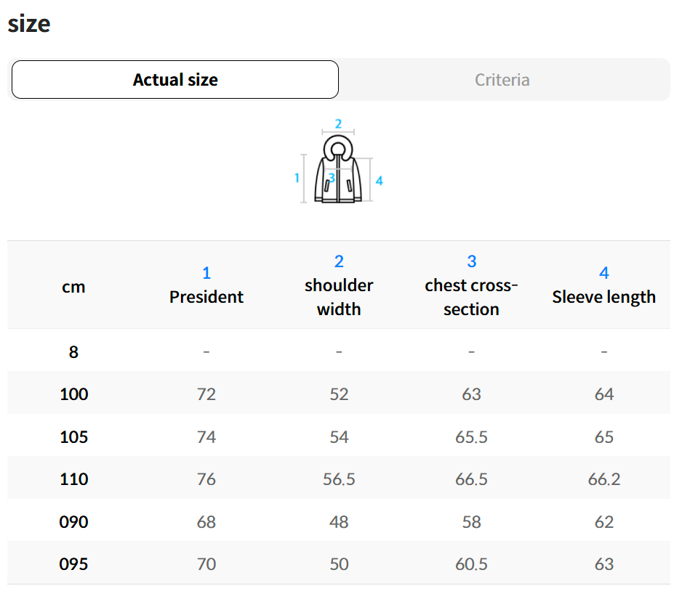The image size is (682, 599).
Task: Select the size 095 row label
Action: pyautogui.click(x=73, y=564)
